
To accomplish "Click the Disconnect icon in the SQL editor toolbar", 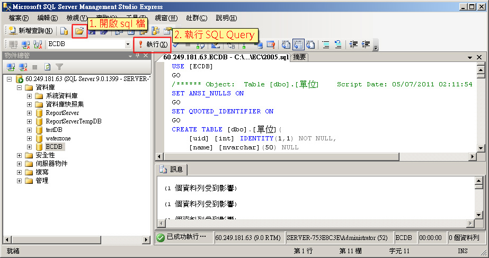I will (25, 45).
